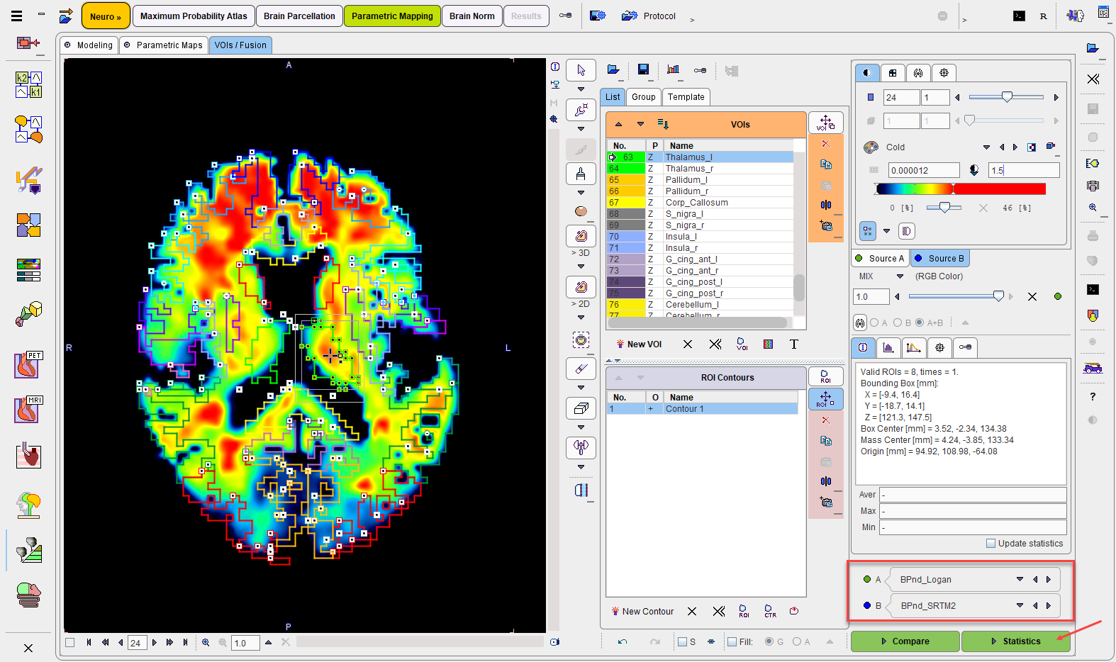This screenshot has width=1116, height=662.
Task: Click the PET heart sidebar icon
Action: tap(29, 365)
